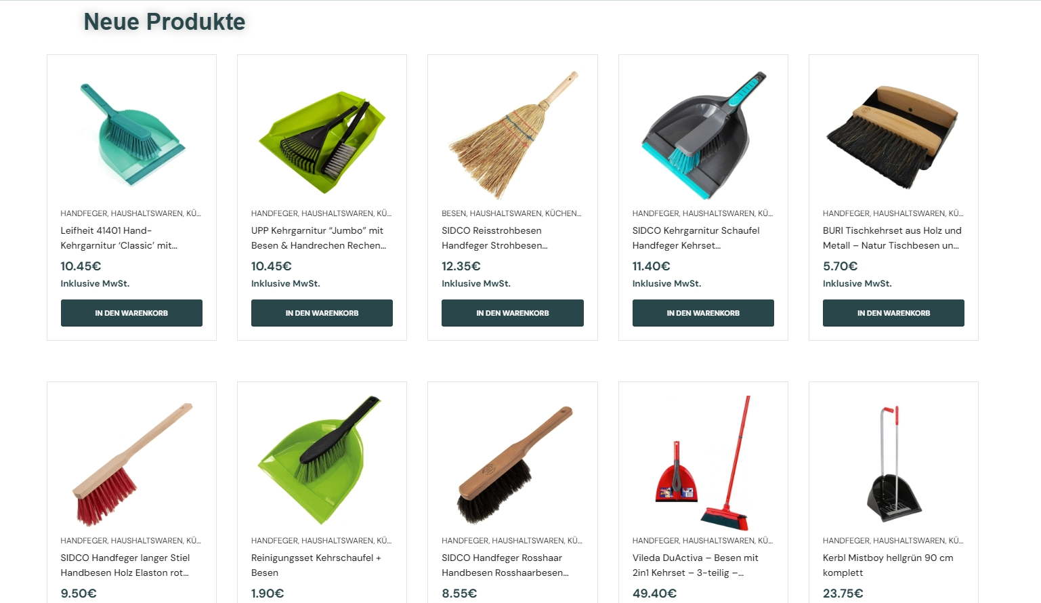Open the Leifheit 41401 Hand-Kehrgarnitur title link

point(119,238)
